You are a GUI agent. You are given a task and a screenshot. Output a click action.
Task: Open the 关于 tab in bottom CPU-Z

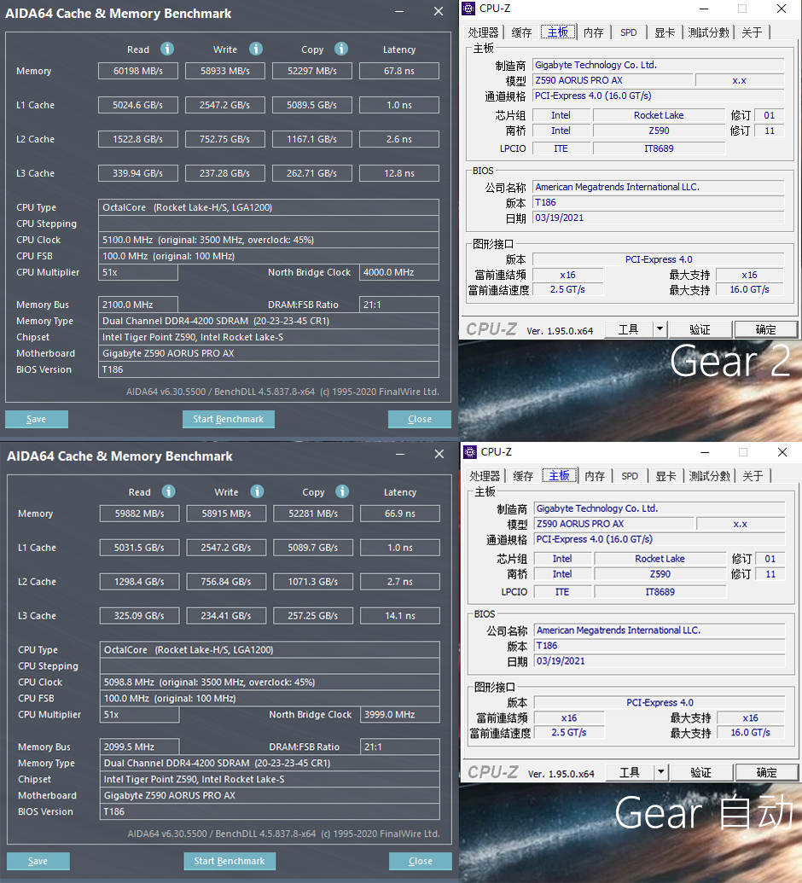click(x=752, y=475)
